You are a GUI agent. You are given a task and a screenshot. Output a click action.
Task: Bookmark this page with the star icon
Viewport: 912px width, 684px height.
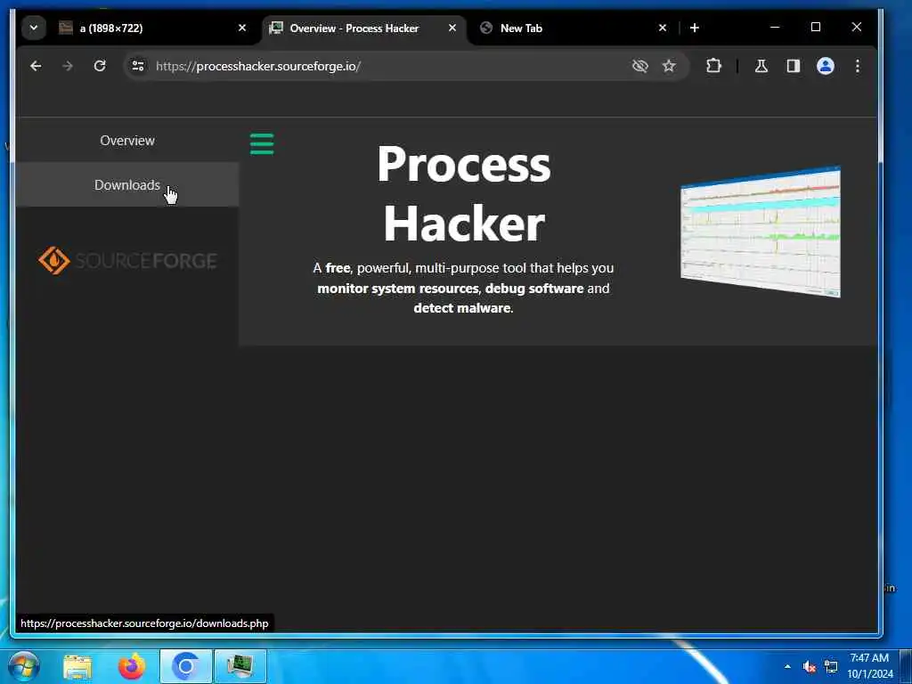pyautogui.click(x=670, y=66)
